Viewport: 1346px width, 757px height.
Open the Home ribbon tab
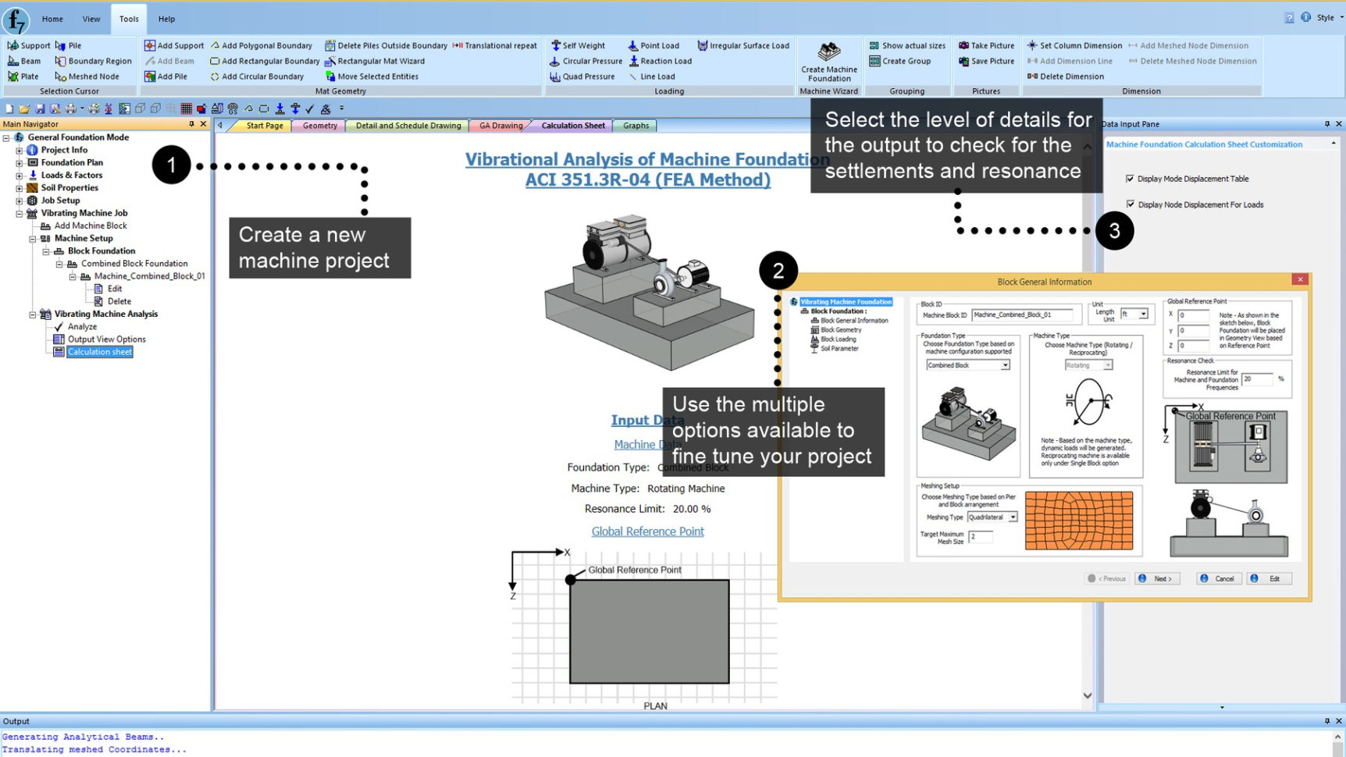click(52, 19)
